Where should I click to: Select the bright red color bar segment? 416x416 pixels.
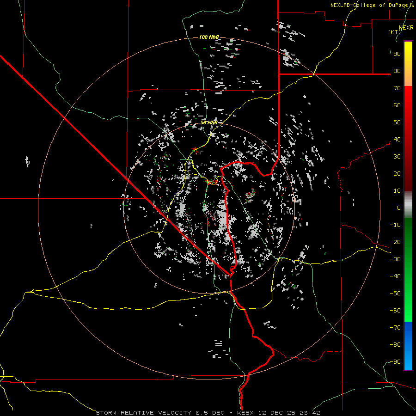click(x=408, y=106)
